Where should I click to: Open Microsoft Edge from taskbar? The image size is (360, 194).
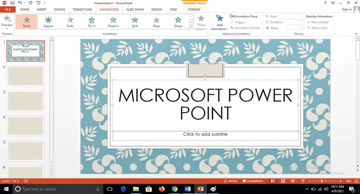pos(123,189)
